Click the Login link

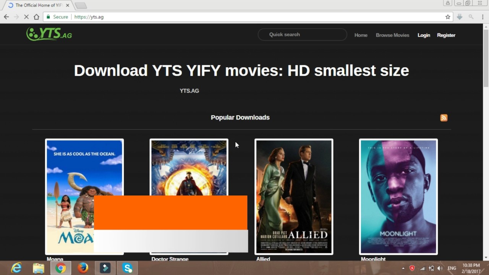click(x=424, y=35)
